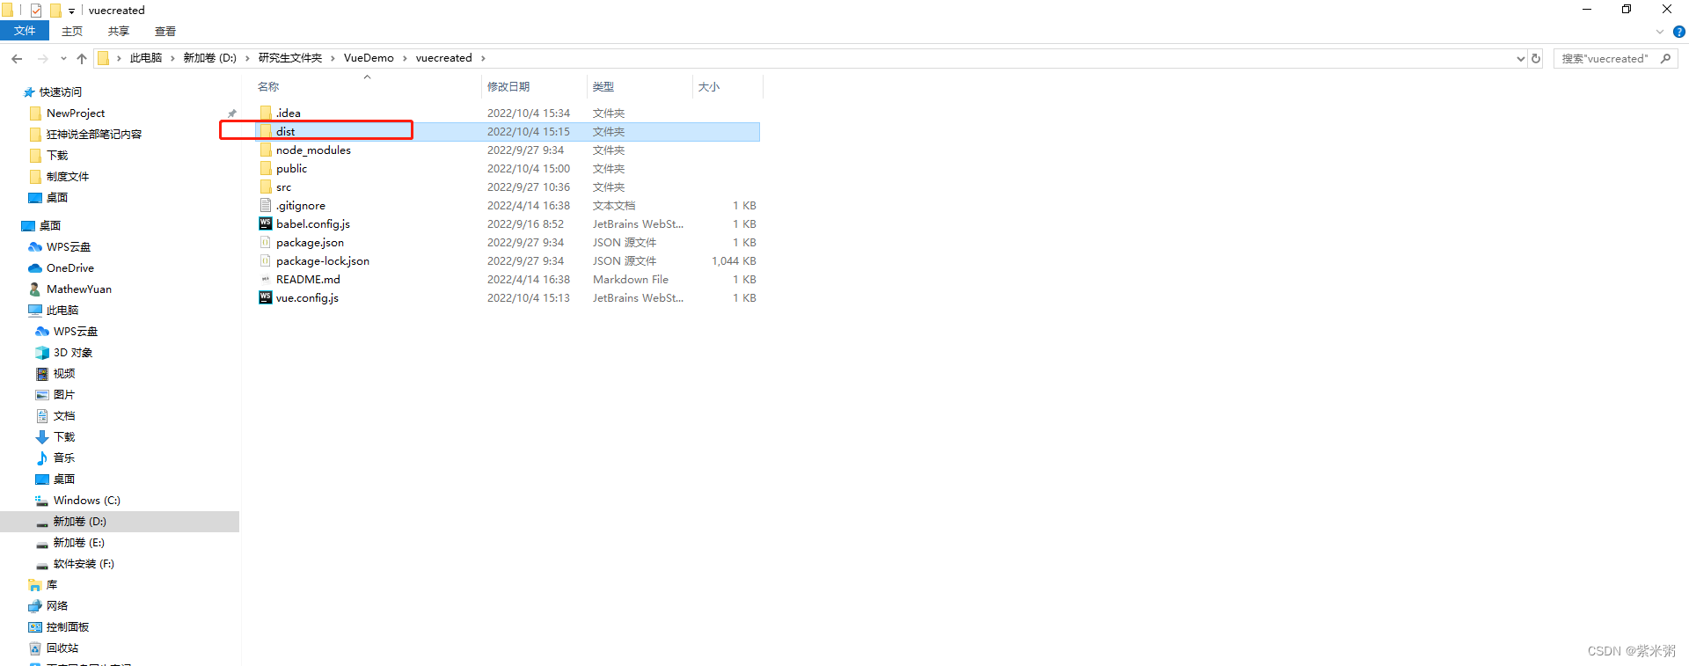Switch to the 主页 ribbon tab

72,31
